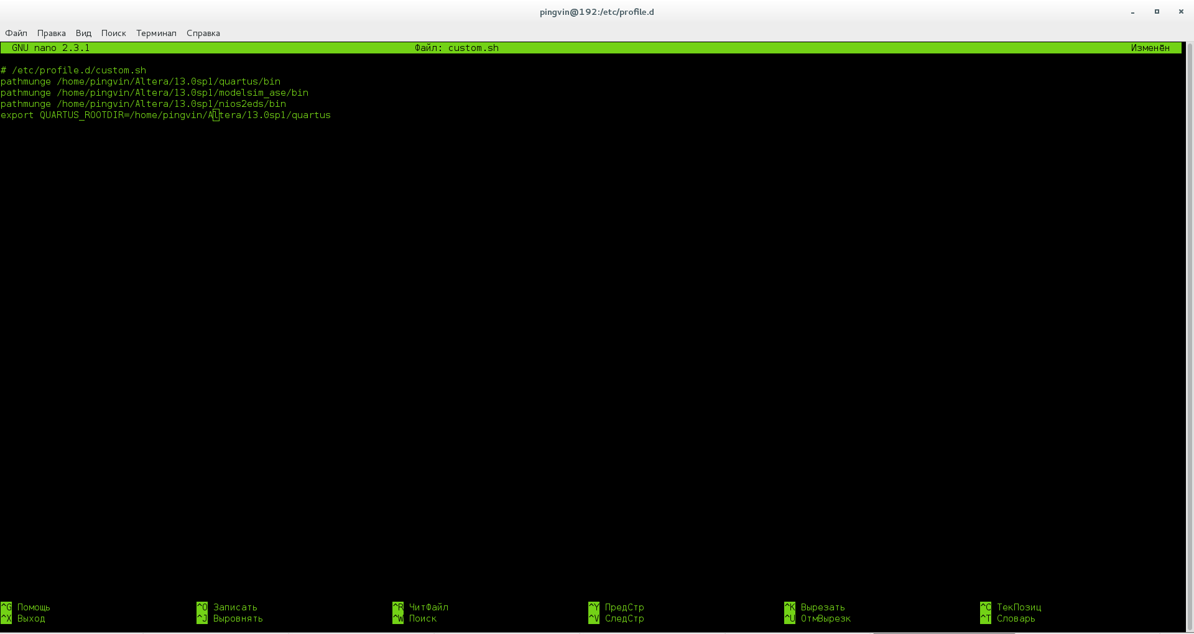Click the ^K Вырезать shortcut hint

(x=815, y=607)
